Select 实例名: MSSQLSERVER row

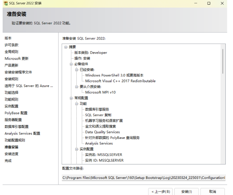point(104,155)
